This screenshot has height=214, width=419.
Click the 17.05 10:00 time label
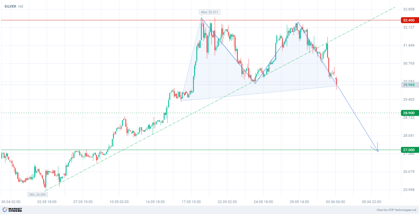click(x=191, y=202)
